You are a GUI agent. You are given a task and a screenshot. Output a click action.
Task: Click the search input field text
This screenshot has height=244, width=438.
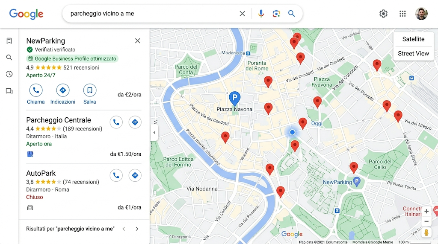[102, 14]
